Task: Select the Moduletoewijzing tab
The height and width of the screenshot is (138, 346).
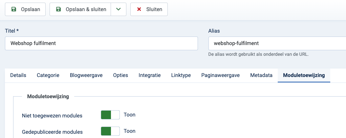Action: click(304, 75)
